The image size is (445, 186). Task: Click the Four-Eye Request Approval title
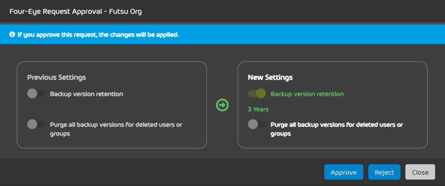point(76,12)
